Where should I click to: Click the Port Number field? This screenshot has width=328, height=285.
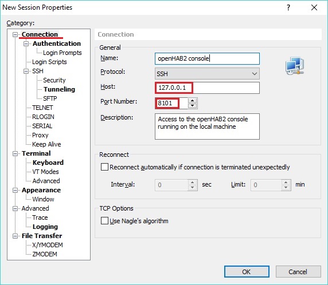171,103
